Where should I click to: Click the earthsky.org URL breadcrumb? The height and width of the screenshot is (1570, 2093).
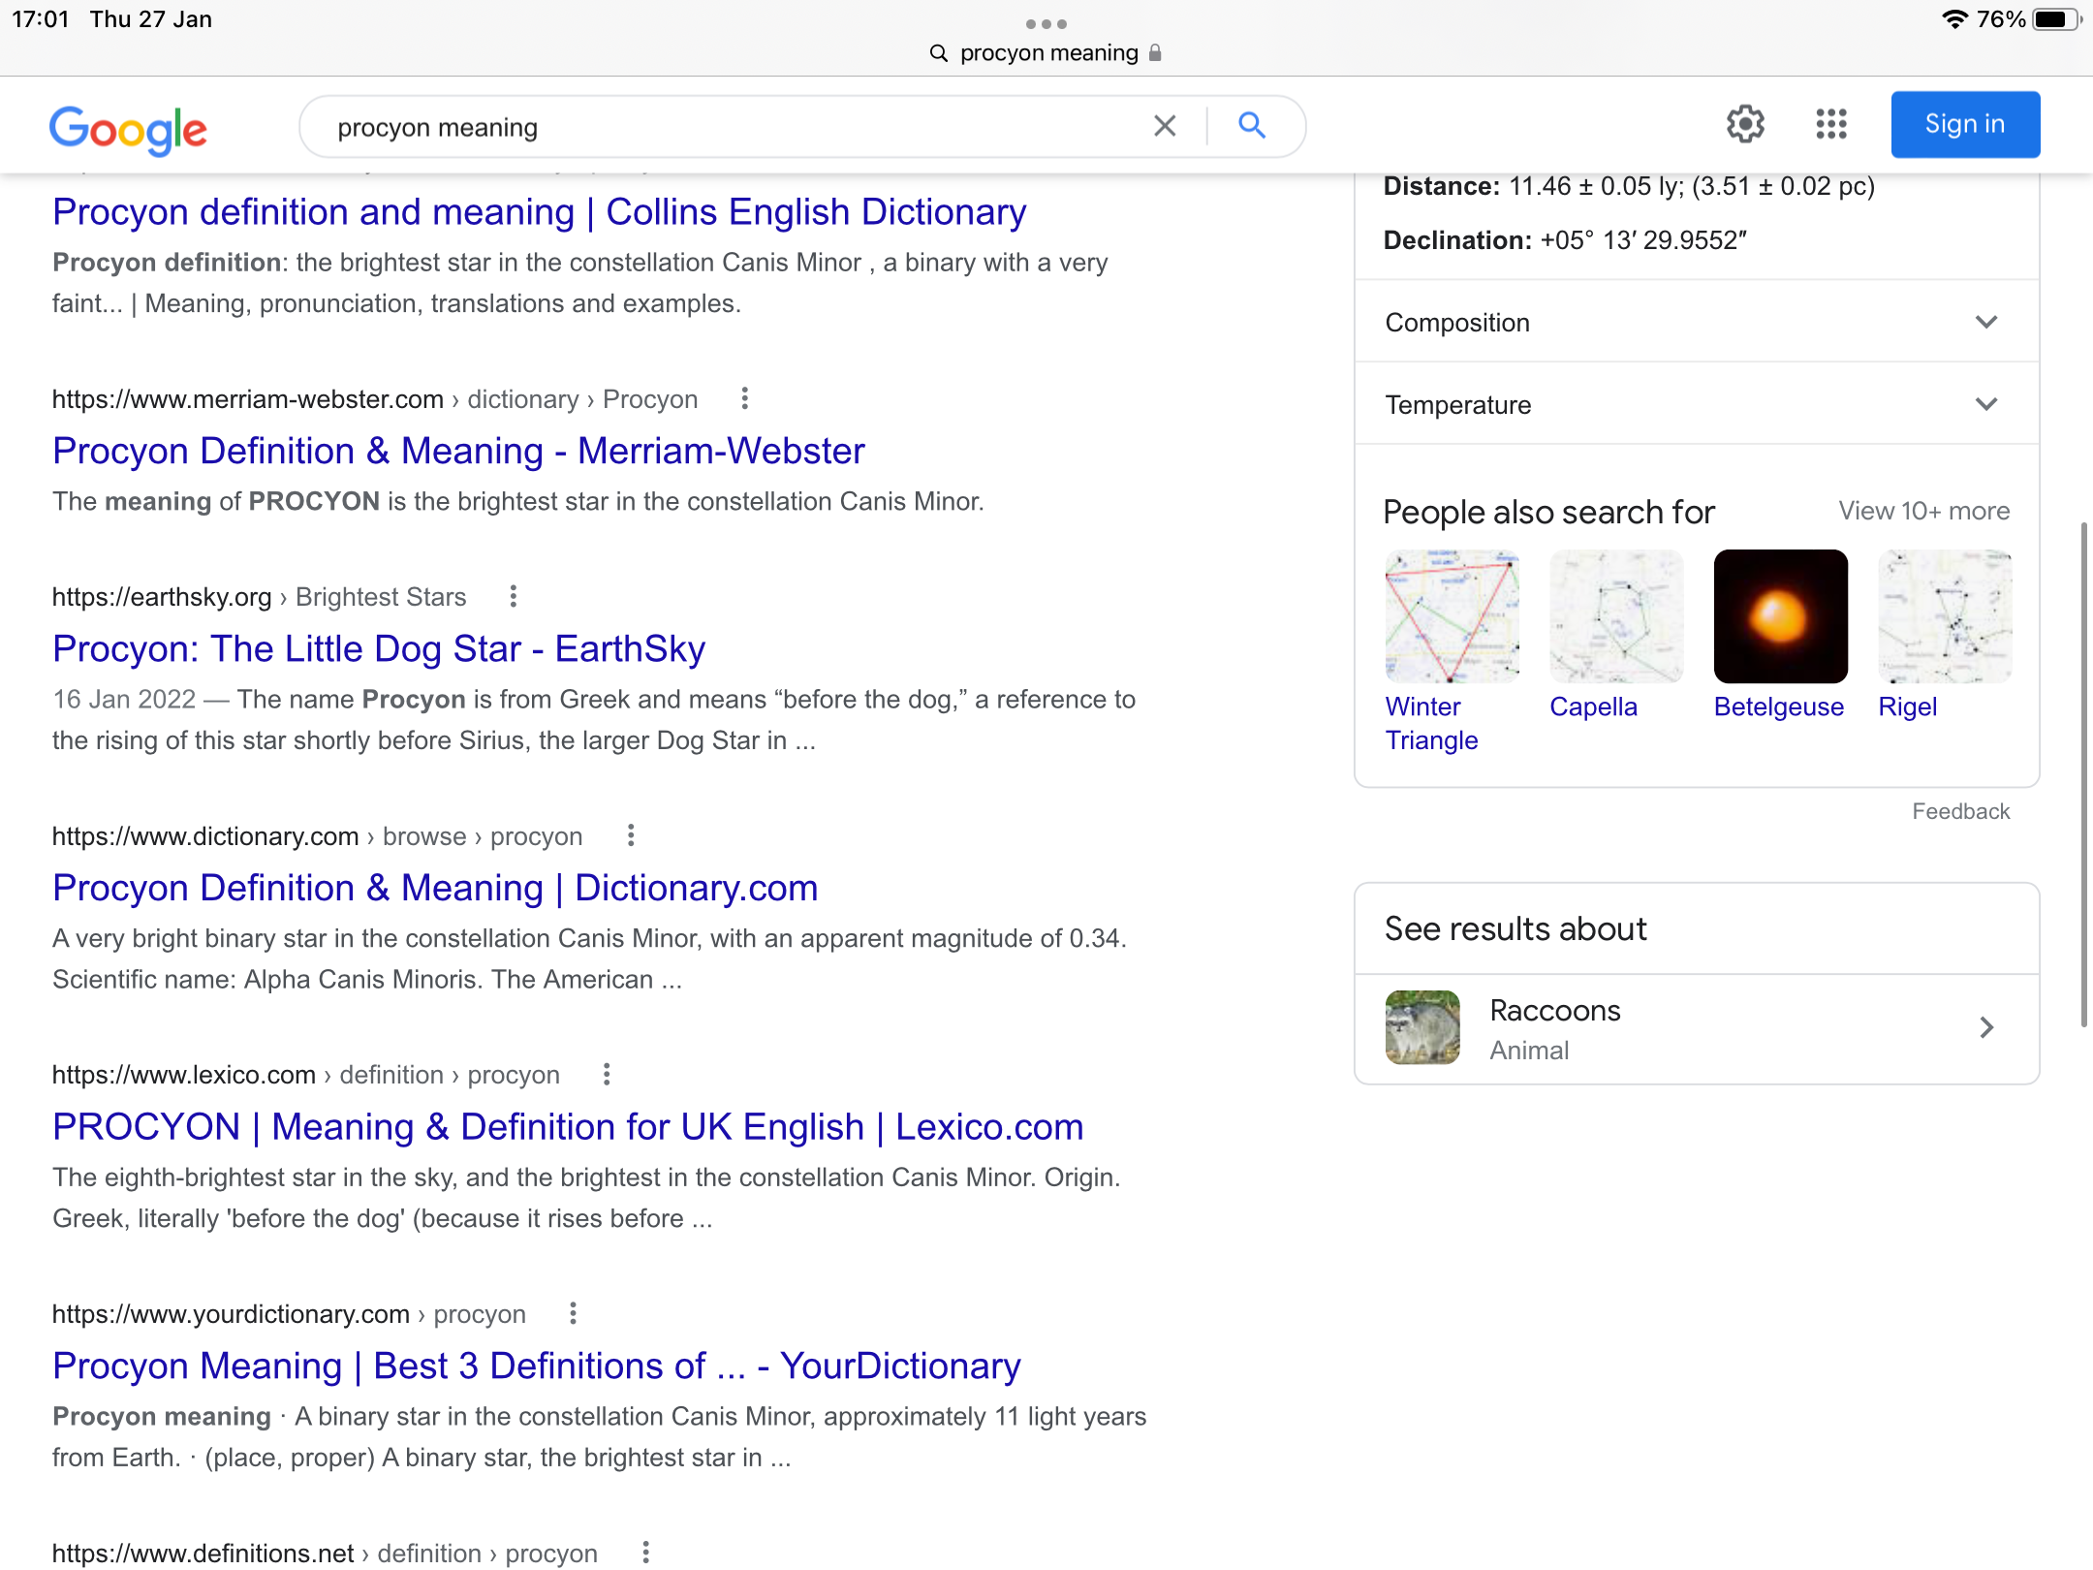coord(259,597)
